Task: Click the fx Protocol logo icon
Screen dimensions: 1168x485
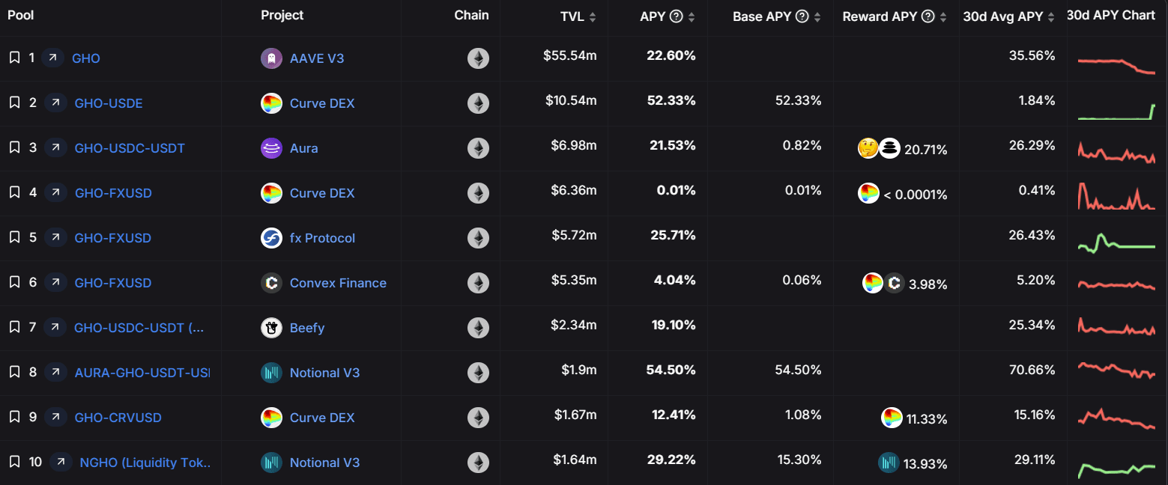Action: [x=271, y=238]
